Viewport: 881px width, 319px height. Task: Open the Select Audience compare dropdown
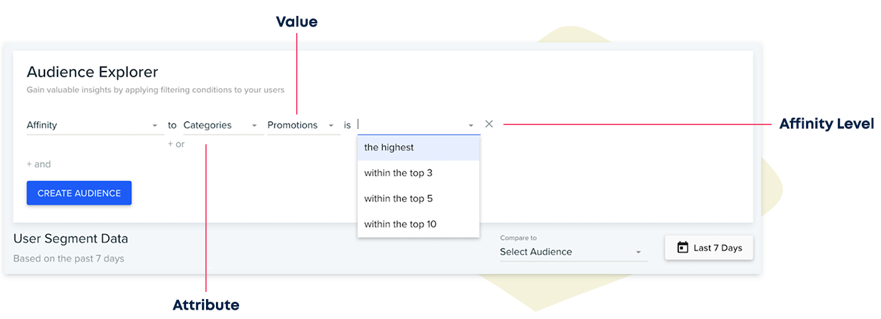[x=574, y=251]
